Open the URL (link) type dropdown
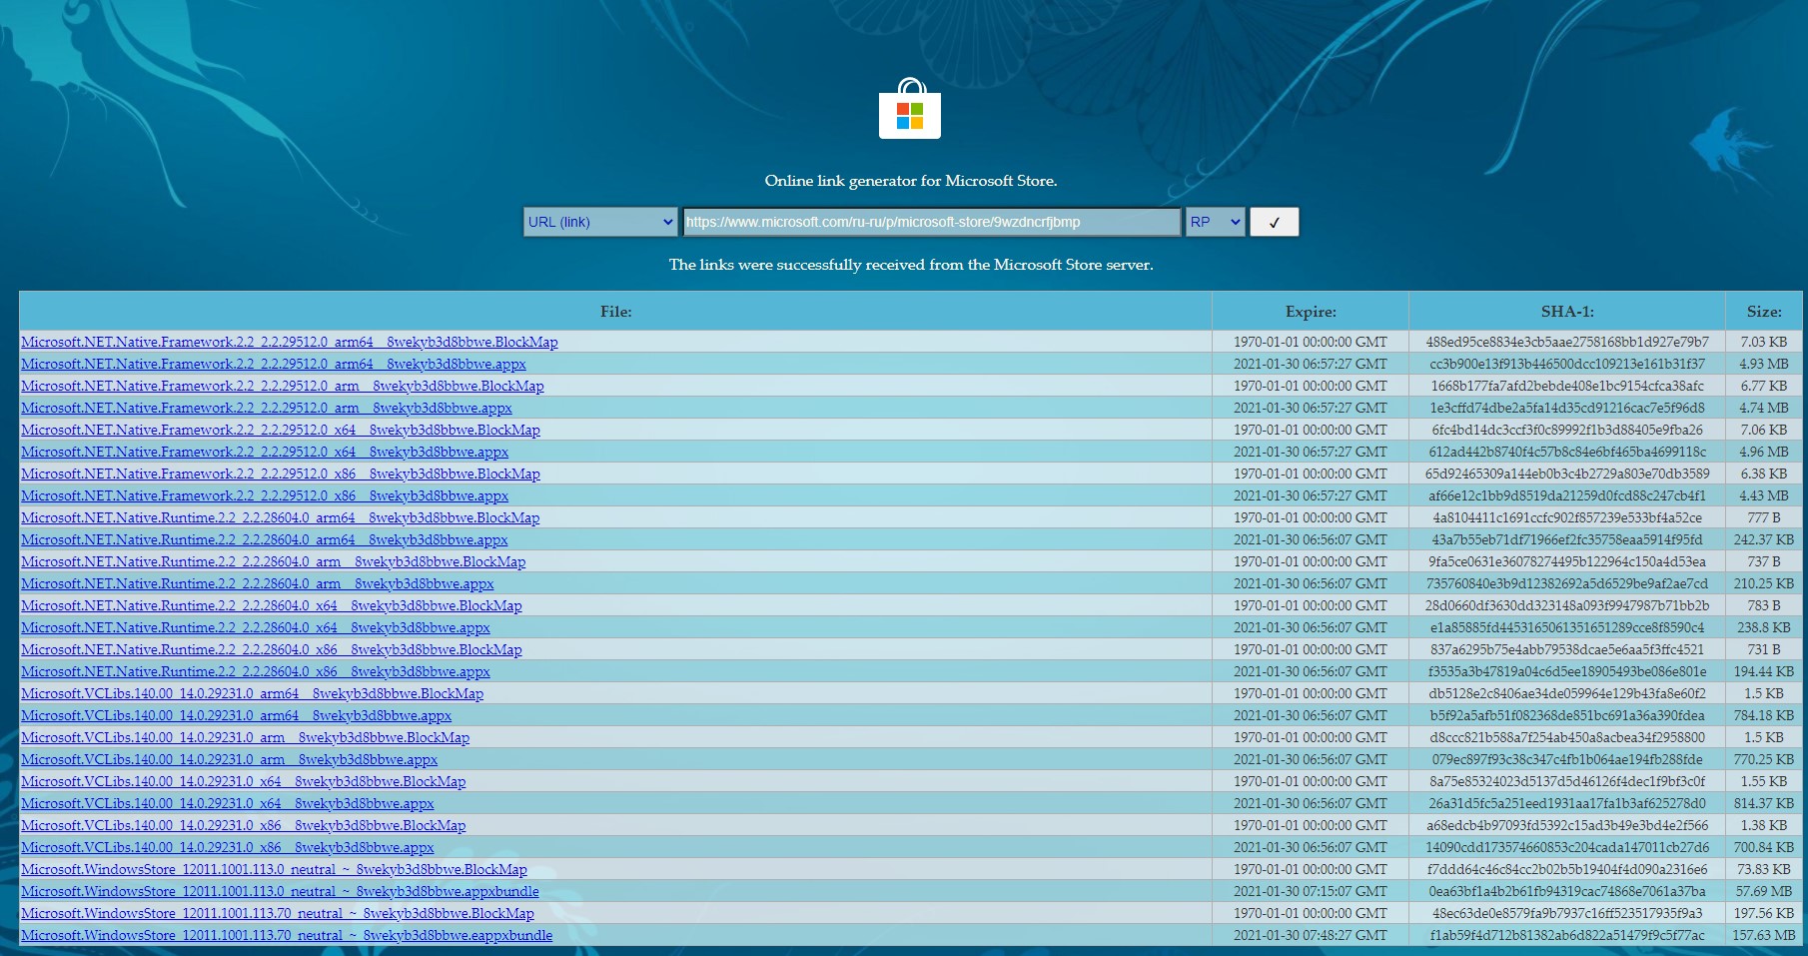 [x=600, y=222]
